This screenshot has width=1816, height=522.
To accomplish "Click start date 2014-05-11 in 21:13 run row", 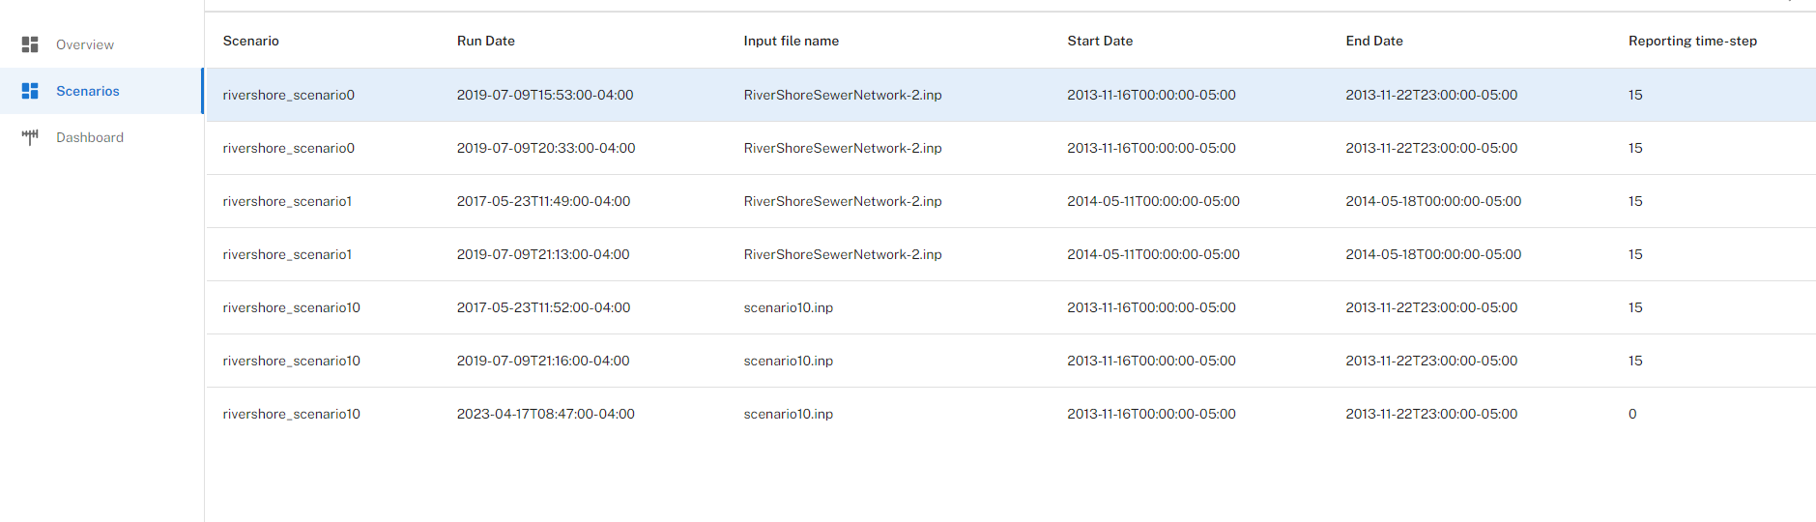I will 1153,254.
